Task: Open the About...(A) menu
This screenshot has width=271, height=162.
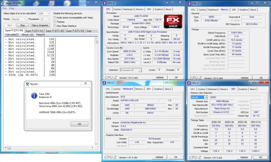Action: click(x=27, y=34)
